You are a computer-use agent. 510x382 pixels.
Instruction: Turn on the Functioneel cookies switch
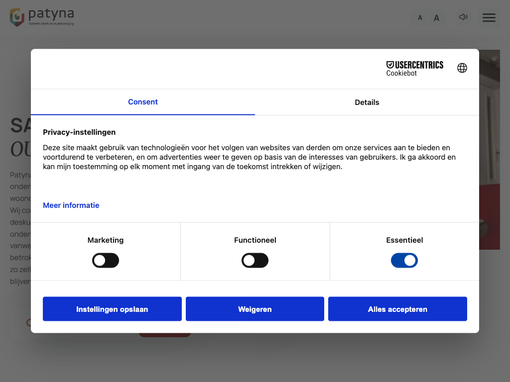coord(255,261)
